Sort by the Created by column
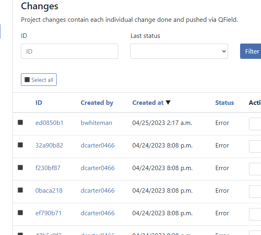Screen dimensions: 261x235 [x=97, y=103]
